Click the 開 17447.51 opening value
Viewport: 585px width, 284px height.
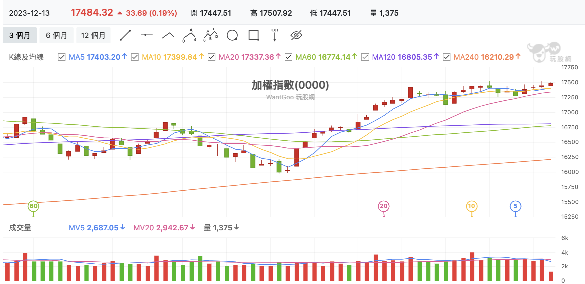(x=211, y=13)
